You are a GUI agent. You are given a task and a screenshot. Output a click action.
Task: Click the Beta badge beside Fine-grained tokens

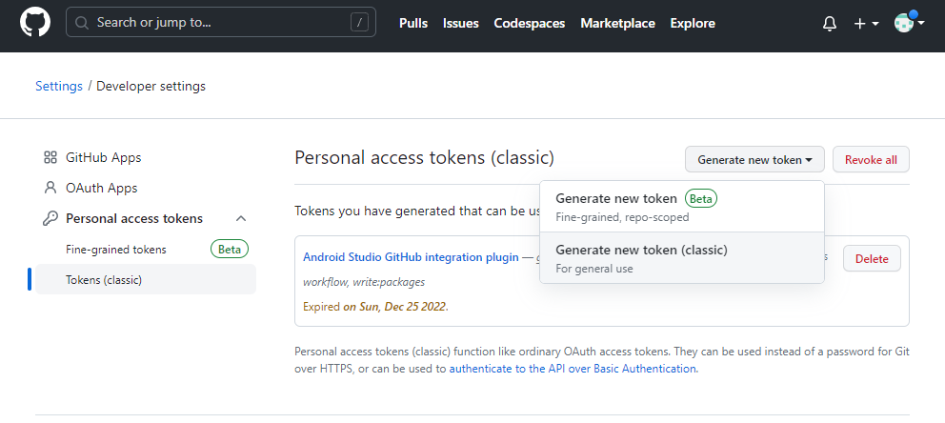coord(229,250)
